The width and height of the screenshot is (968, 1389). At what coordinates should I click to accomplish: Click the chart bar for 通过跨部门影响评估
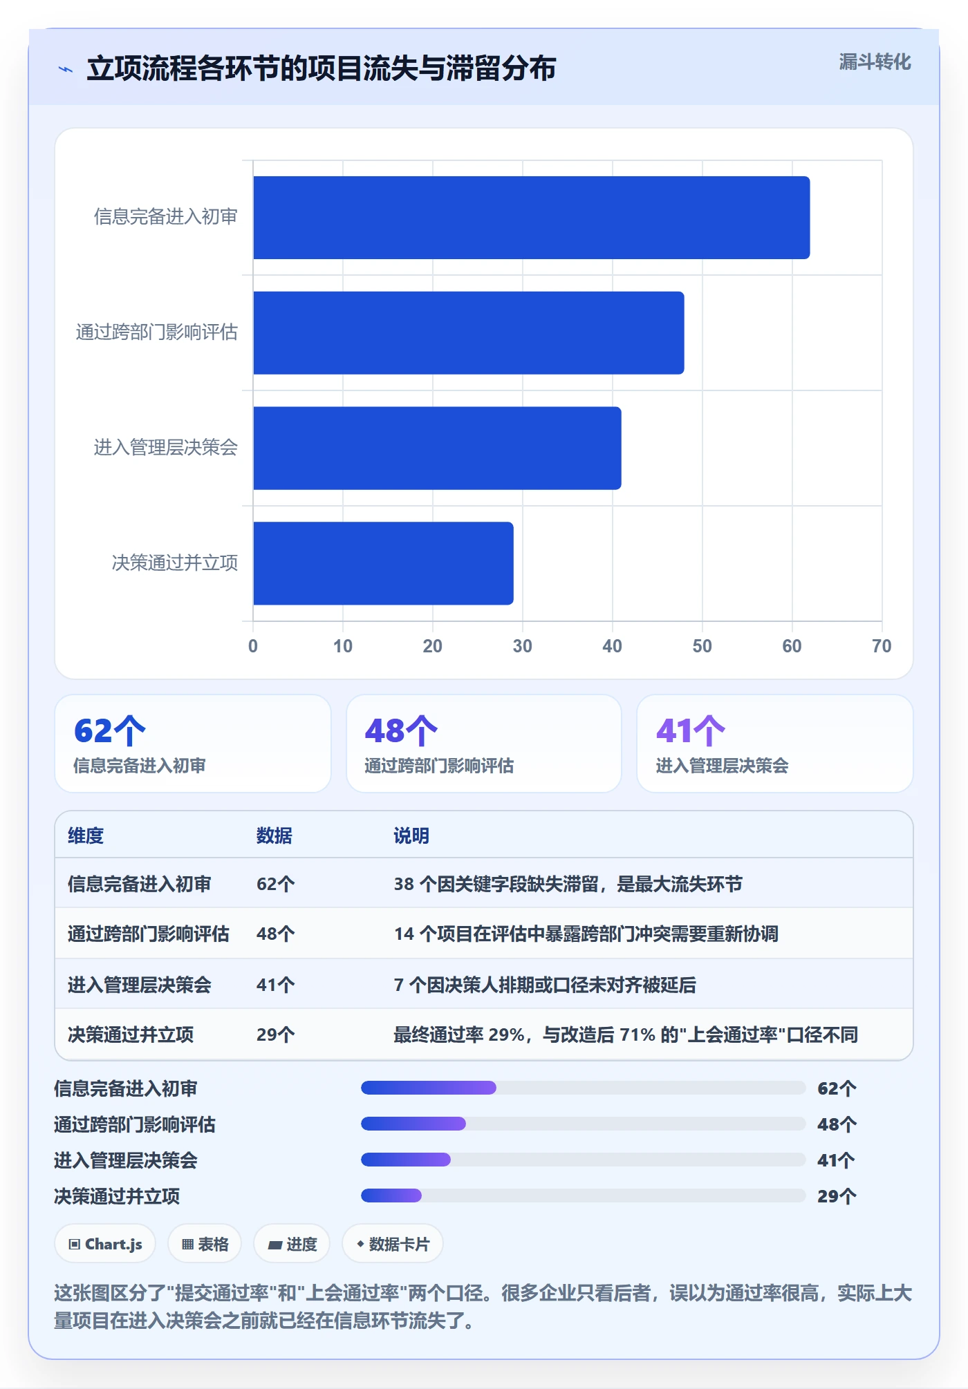point(468,333)
